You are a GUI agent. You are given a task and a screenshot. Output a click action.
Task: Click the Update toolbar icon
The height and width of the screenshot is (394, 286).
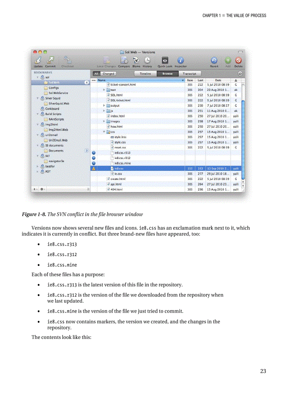(x=38, y=60)
